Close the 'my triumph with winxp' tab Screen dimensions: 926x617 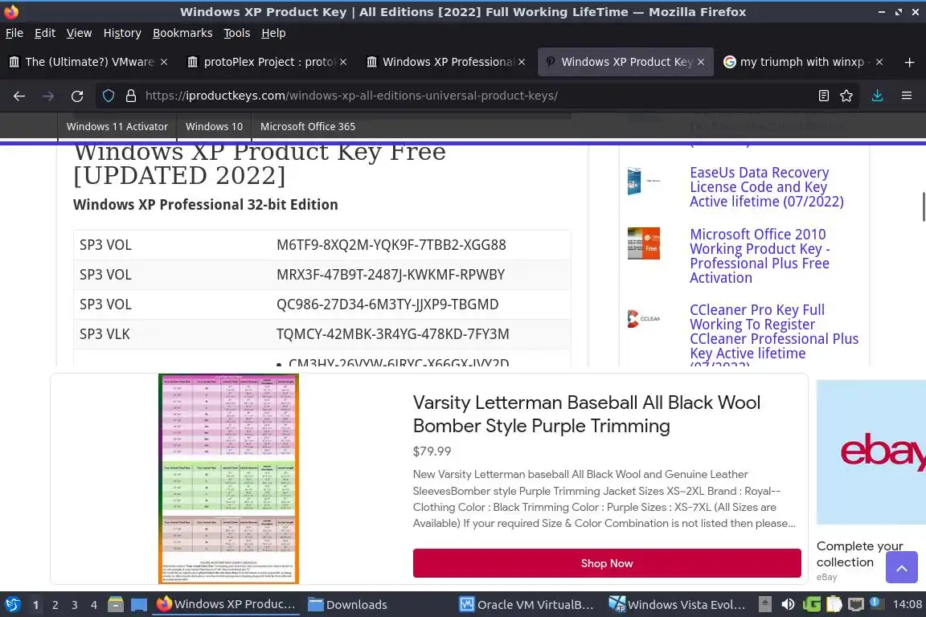[879, 62]
